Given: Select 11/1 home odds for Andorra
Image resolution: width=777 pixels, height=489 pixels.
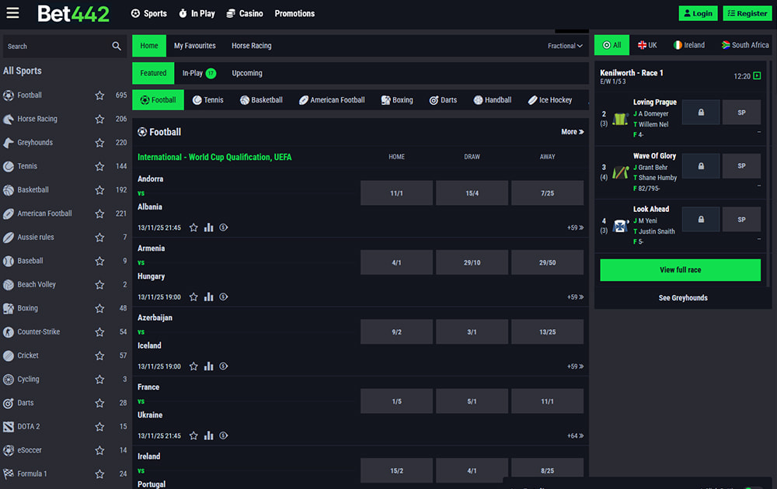Looking at the screenshot, I should tap(396, 193).
